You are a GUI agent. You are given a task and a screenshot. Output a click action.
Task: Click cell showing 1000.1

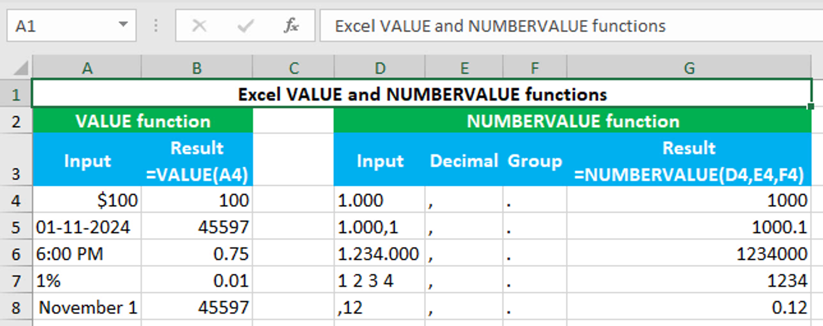(x=689, y=227)
